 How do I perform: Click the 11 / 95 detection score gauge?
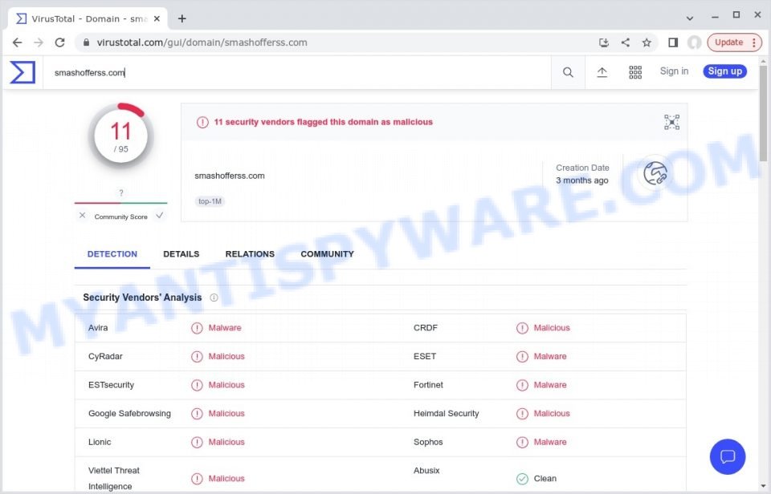pyautogui.click(x=121, y=136)
